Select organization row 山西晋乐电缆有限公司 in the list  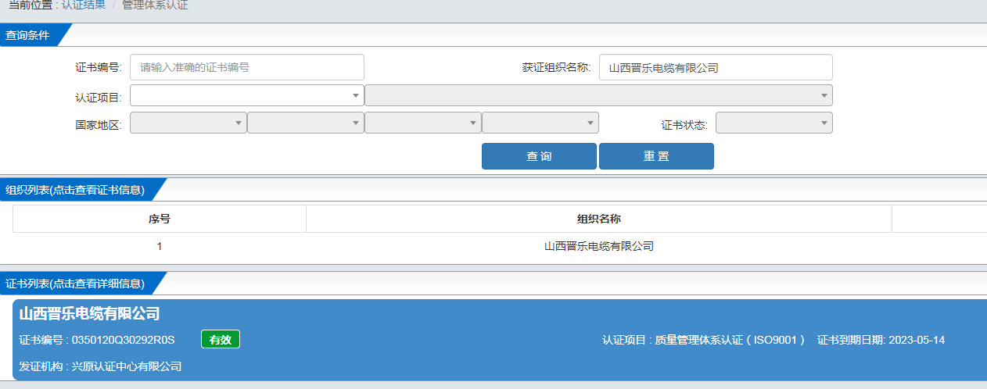(599, 246)
